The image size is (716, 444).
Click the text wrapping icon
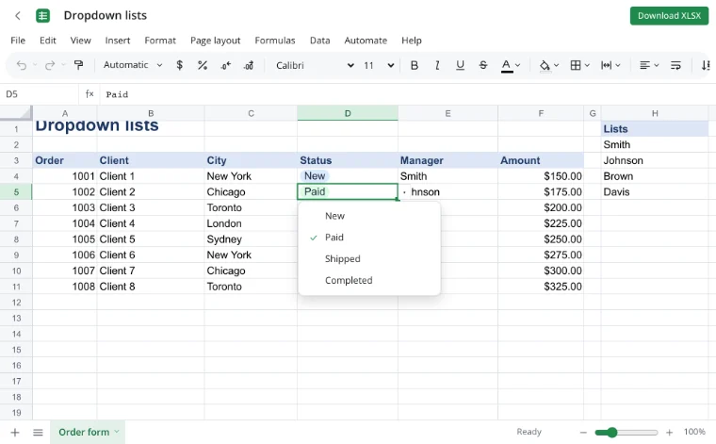pos(675,65)
